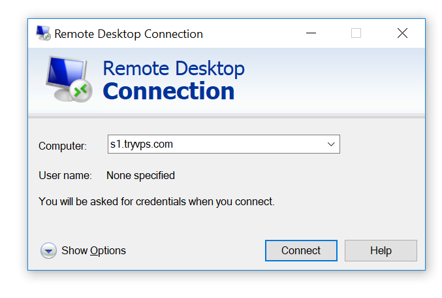Open the Computer dropdown arrow

[331, 144]
